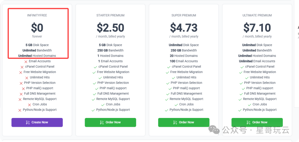Click the red X beside Free Website Migration
Image resolution: width=299 pixels, height=142 pixels.
pyautogui.click(x=20, y=72)
